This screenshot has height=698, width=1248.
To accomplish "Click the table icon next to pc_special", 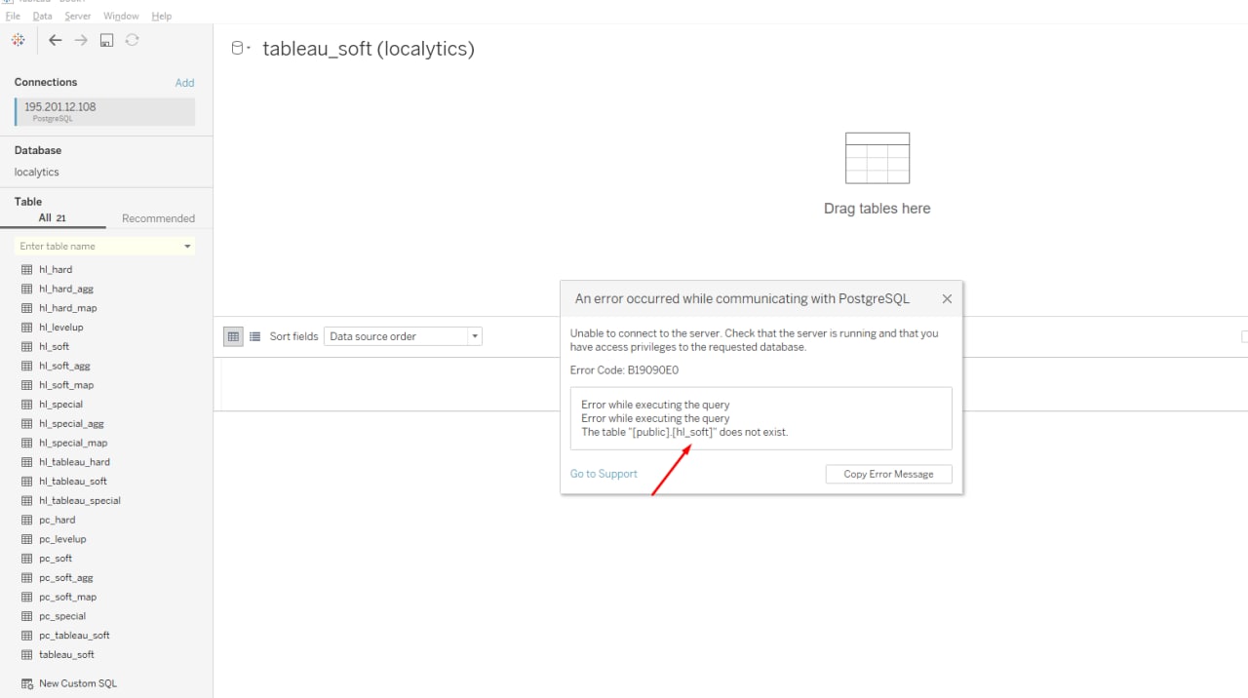I will (x=26, y=616).
